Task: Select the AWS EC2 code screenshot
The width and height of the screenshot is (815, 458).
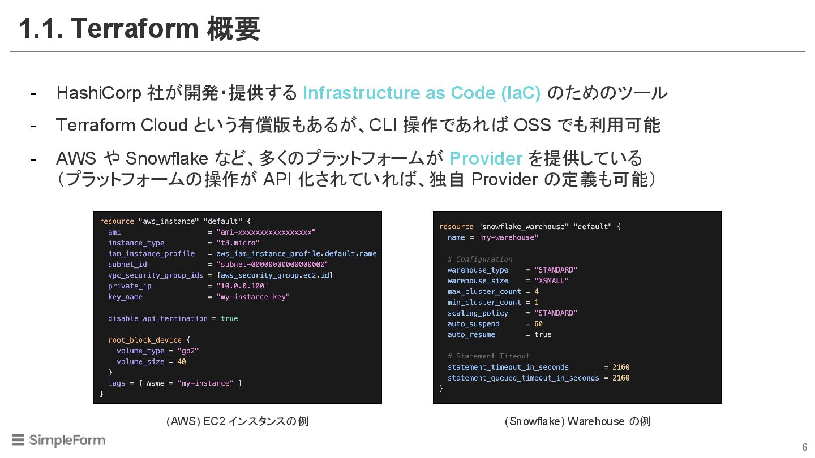Action: tap(238, 307)
